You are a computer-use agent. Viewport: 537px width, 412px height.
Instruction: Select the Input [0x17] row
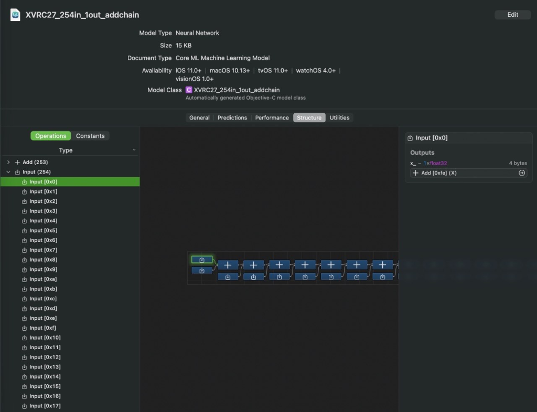click(70, 406)
